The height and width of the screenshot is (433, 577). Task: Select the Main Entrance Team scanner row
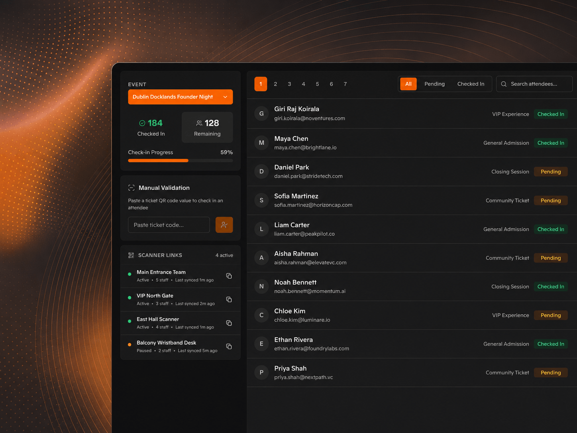[181, 276]
